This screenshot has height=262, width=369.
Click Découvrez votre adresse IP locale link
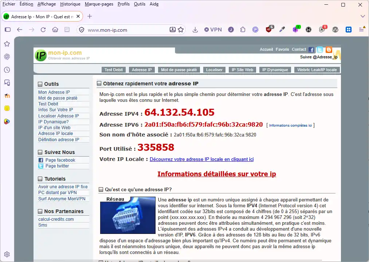202,159
